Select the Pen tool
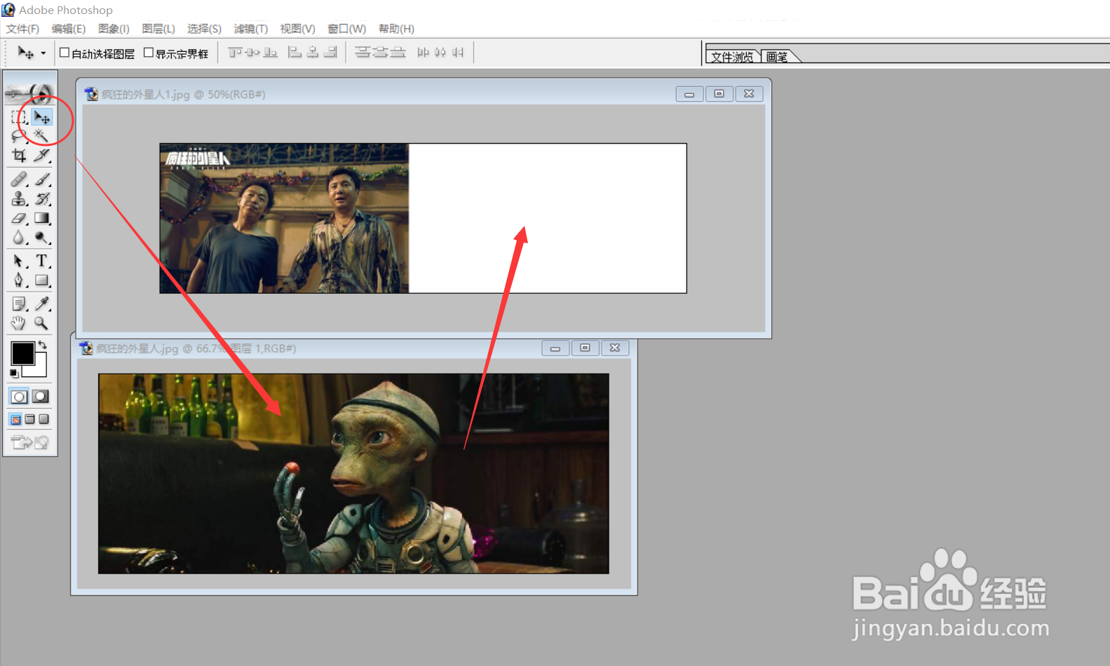The image size is (1110, 666). pyautogui.click(x=19, y=280)
